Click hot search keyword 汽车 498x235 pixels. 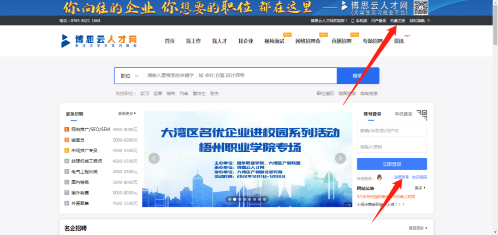click(184, 93)
